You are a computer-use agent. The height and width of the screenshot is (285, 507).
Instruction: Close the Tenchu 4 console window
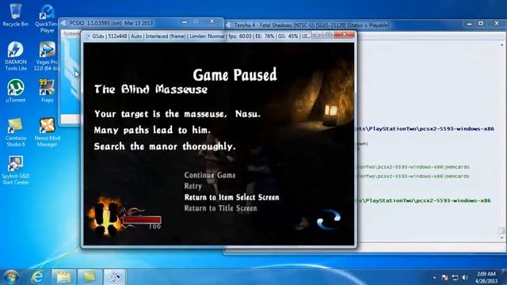(x=497, y=23)
